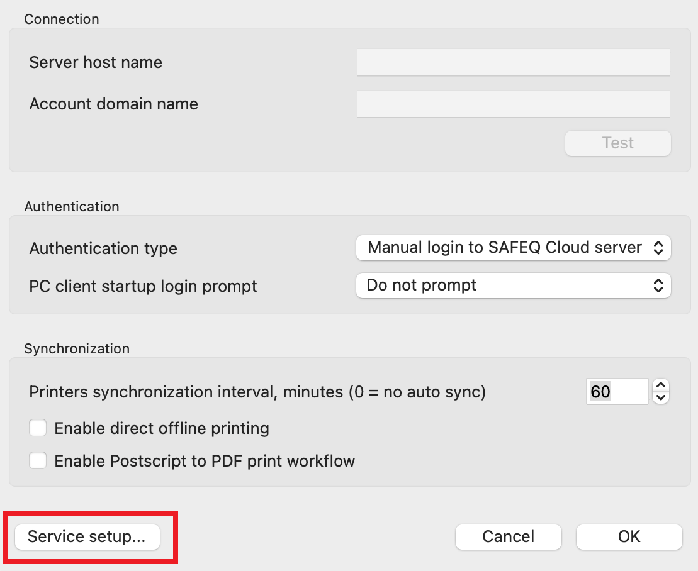This screenshot has width=698, height=571.
Task: Click the 'Enable direct offline printing' label text
Action: point(162,428)
